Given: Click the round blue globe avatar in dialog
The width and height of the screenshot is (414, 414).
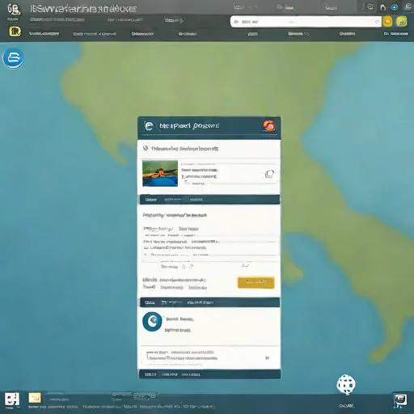Looking at the screenshot, I should pyautogui.click(x=152, y=322).
